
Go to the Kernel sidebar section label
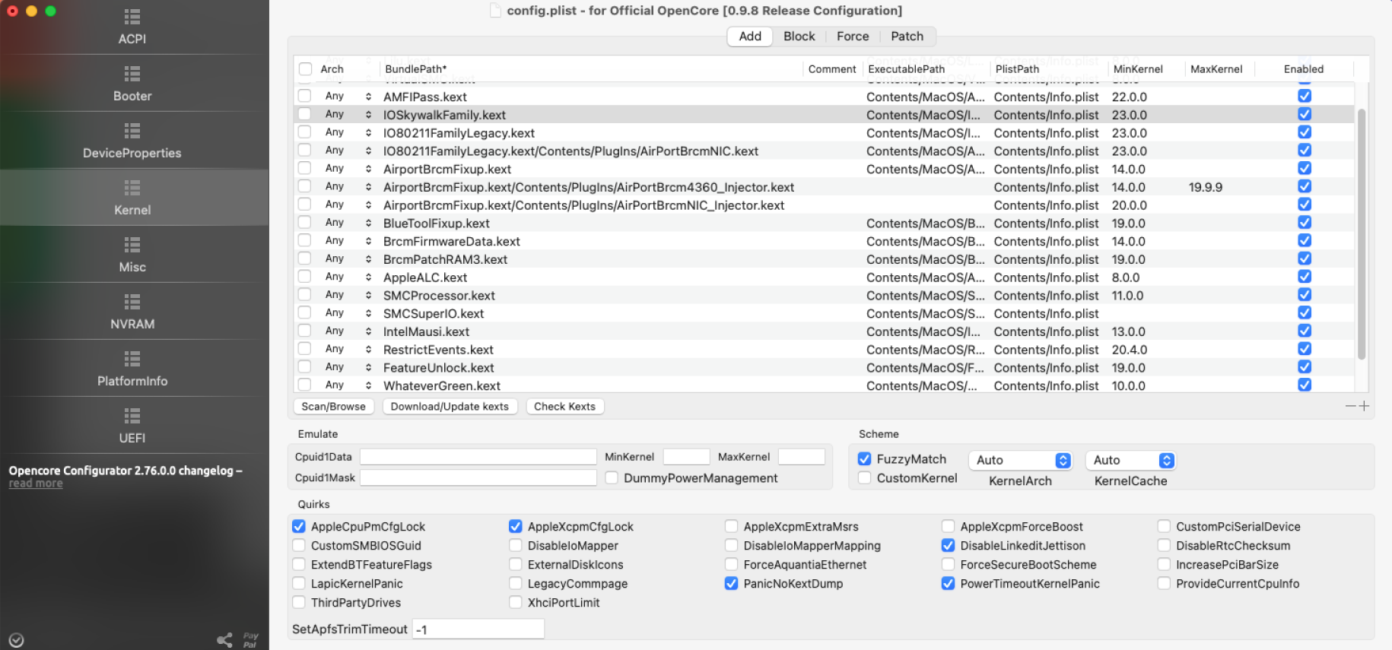[132, 210]
